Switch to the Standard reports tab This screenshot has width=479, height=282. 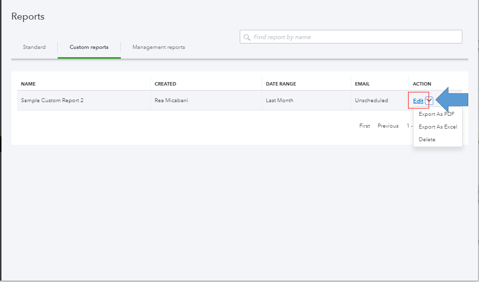point(34,47)
